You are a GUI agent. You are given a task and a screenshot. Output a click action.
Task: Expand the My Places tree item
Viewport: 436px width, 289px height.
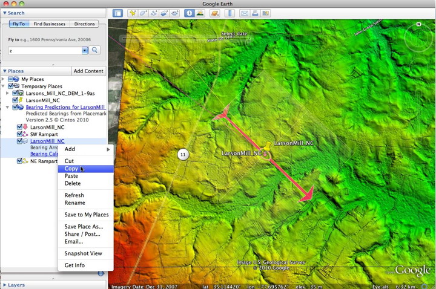(4, 79)
